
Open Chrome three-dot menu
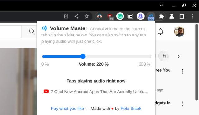tap(192, 16)
